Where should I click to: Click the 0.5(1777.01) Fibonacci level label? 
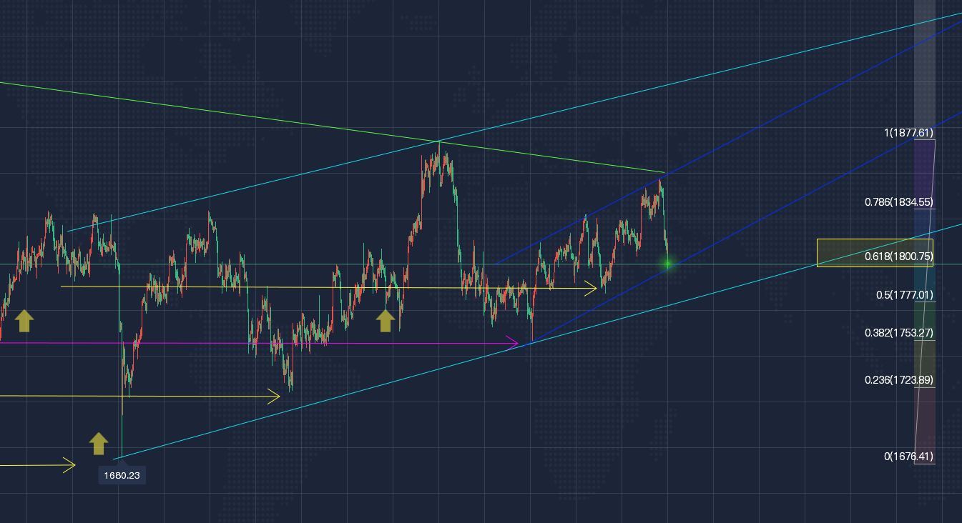tap(905, 294)
